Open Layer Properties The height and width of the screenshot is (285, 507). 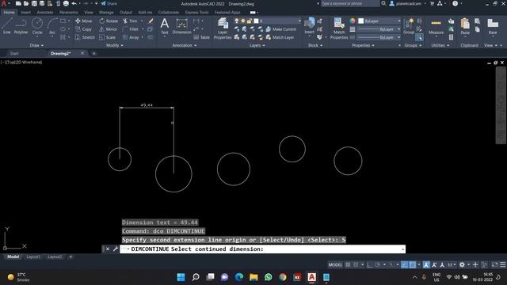click(x=223, y=28)
